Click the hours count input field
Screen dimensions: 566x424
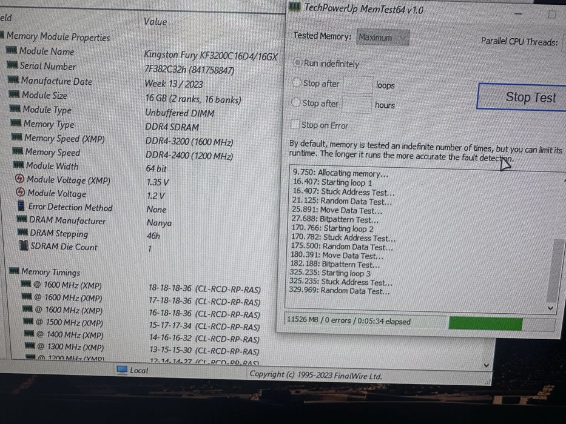click(x=356, y=105)
